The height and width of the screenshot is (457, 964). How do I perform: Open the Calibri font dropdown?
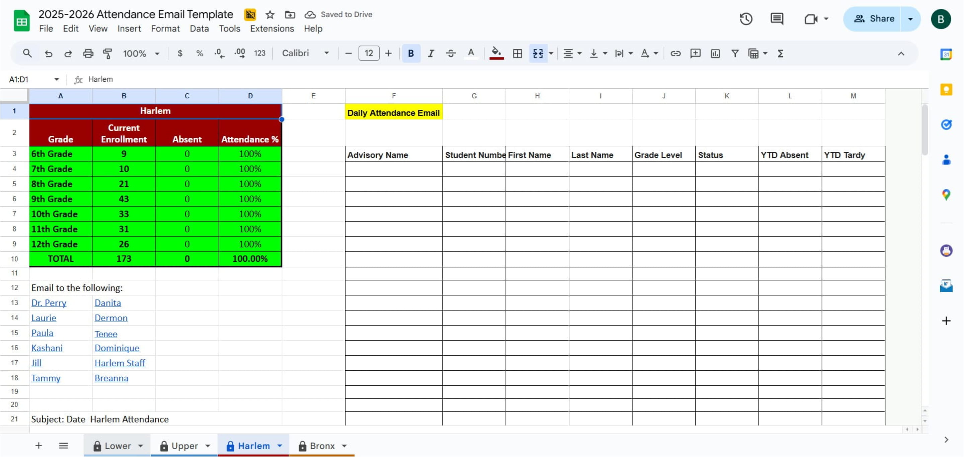pos(305,54)
